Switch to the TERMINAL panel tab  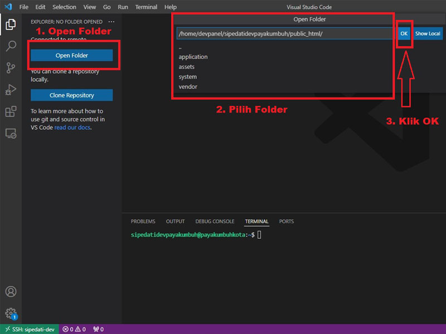[256, 221]
